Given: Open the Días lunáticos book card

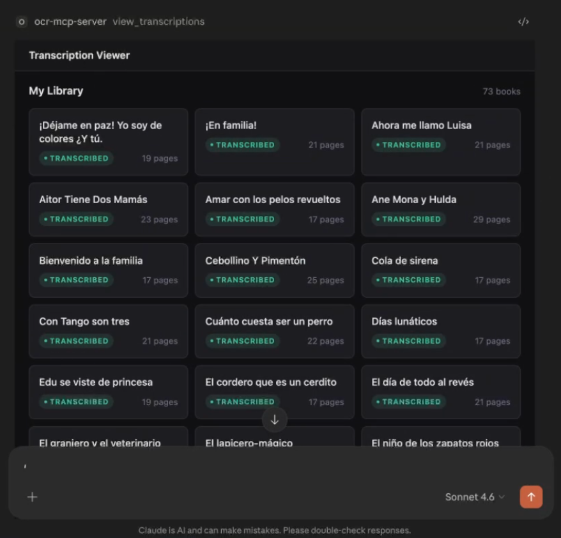Looking at the screenshot, I should tap(441, 331).
